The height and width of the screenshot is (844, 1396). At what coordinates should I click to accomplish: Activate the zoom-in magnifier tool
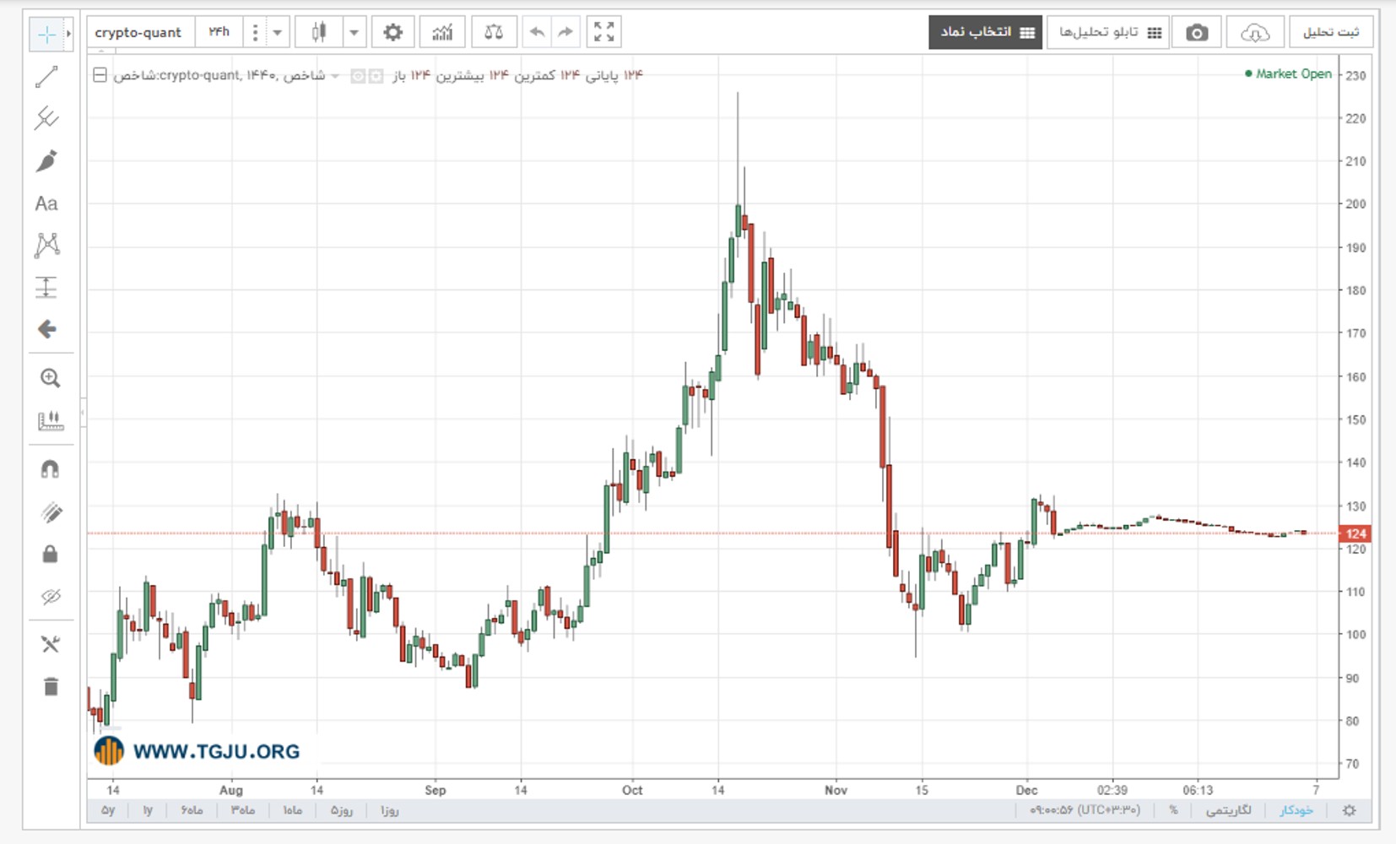50,378
